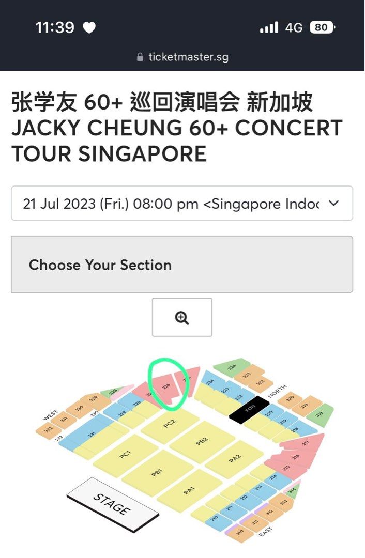The height and width of the screenshot is (558, 365).
Task: Click the dropdown chevron next to Singapore Indoor
Action: tap(333, 204)
